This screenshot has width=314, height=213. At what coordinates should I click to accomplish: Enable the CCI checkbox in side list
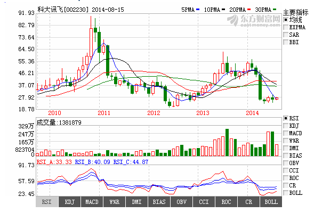coord(286,170)
